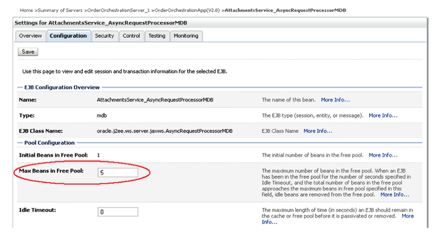This screenshot has height=234, width=435.
Task: Open the Security tab
Action: click(104, 36)
